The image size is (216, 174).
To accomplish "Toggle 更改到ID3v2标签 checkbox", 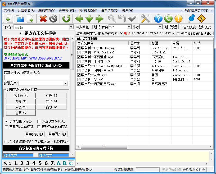I will (x=6, y=127).
